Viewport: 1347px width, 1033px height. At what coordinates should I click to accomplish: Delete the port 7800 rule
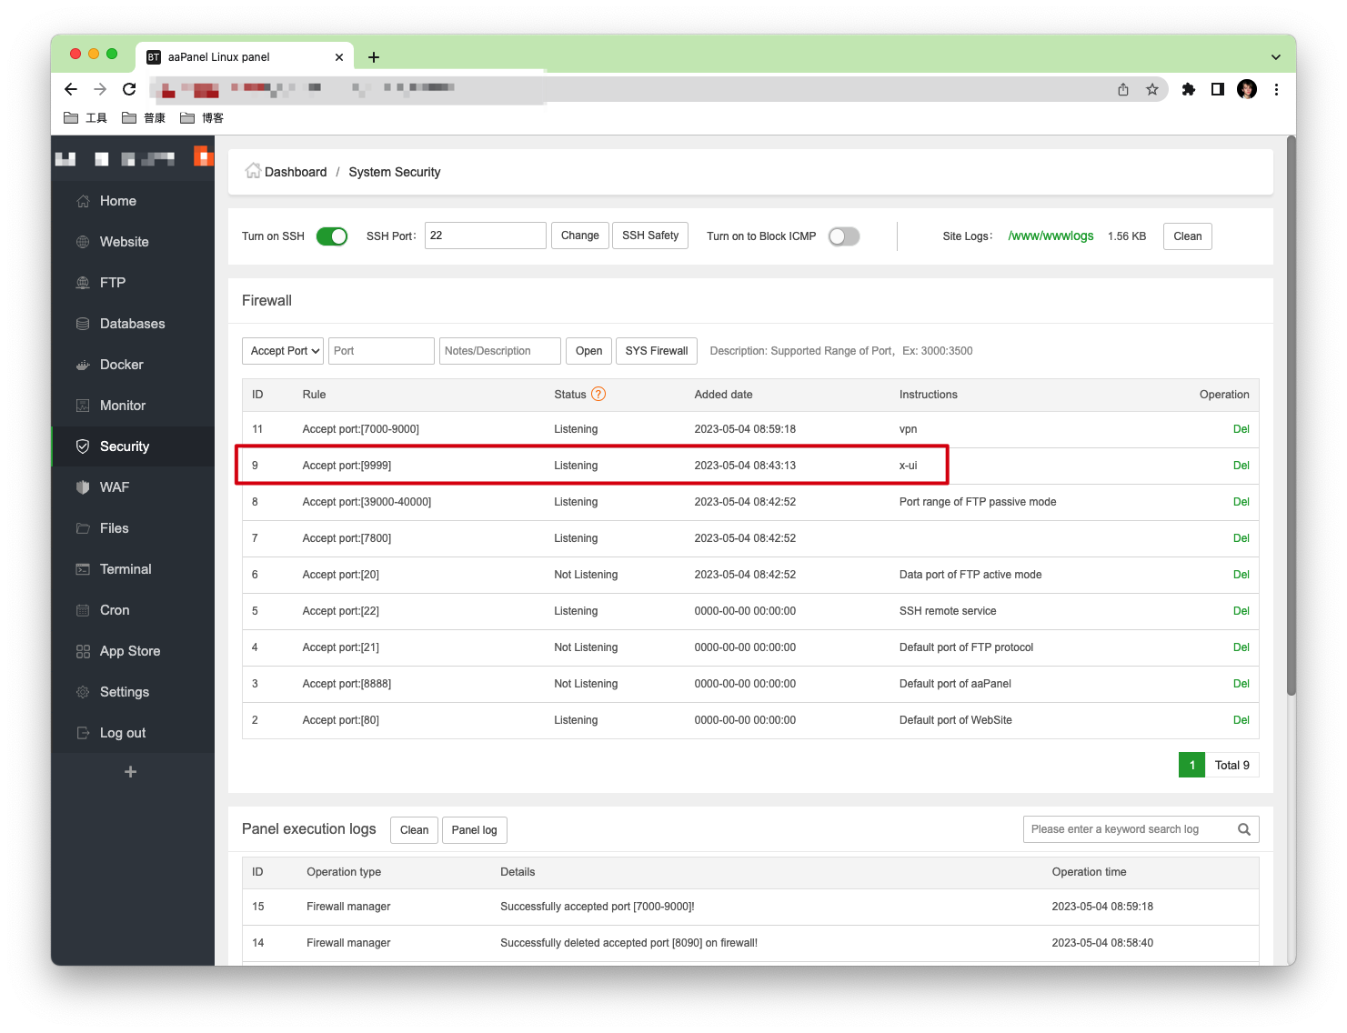click(1241, 538)
